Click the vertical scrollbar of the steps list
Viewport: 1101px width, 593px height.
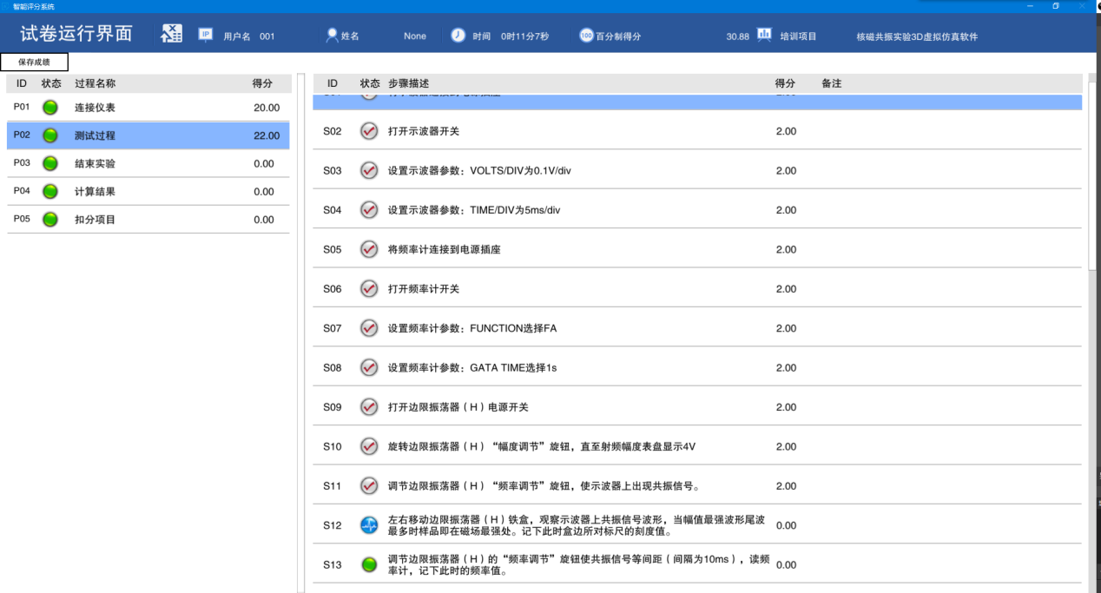tap(1091, 174)
